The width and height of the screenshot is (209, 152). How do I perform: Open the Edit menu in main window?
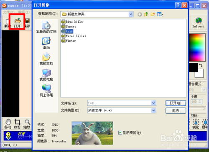click(x=24, y=12)
